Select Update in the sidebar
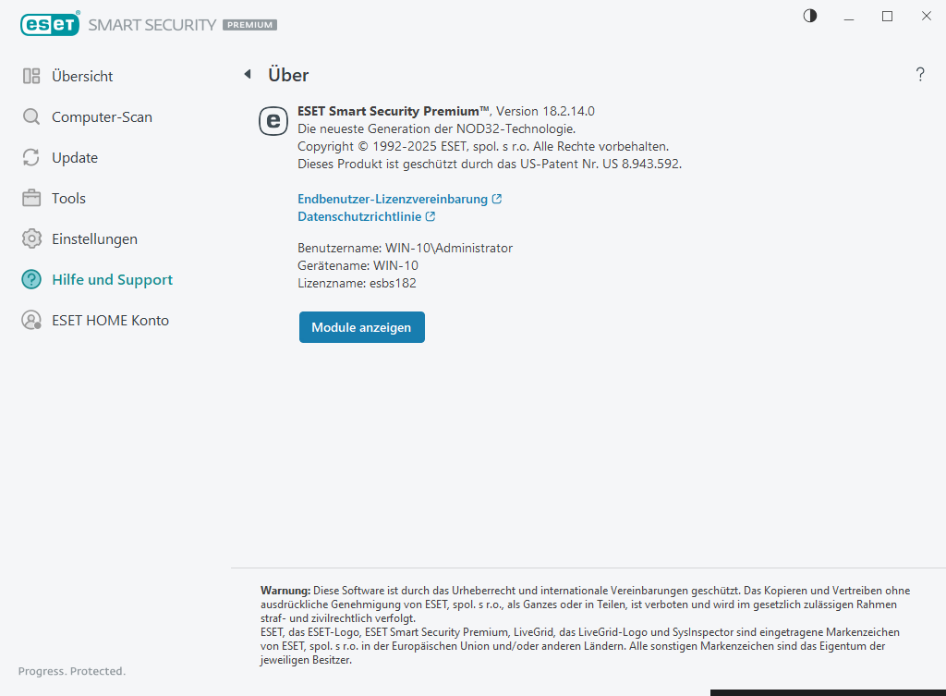Screen dimensions: 946x696 [x=75, y=158]
